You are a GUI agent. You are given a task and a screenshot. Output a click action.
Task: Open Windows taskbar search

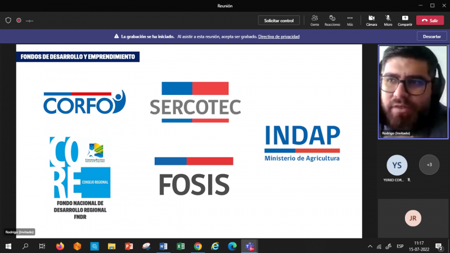click(x=25, y=246)
